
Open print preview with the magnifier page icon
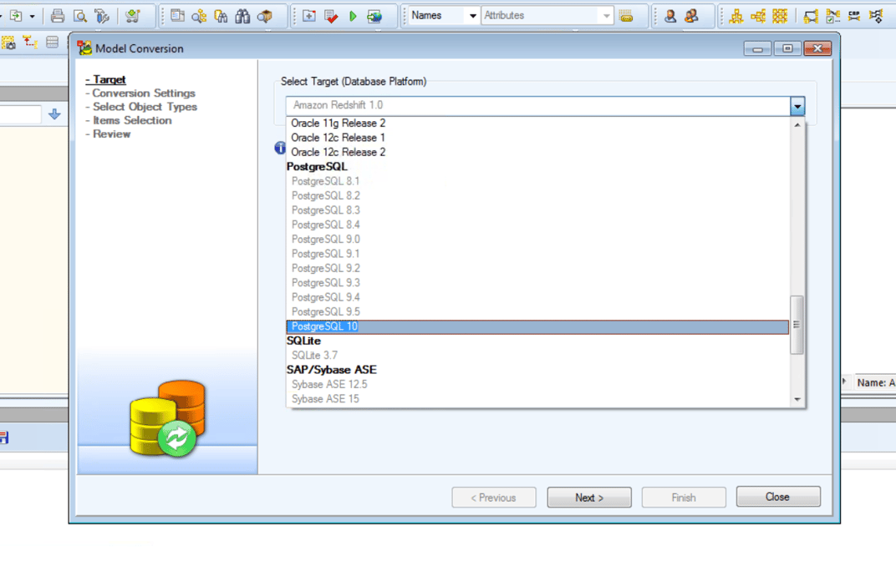[x=80, y=16]
